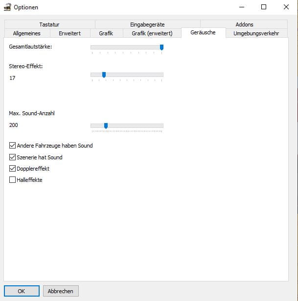Select the Addons tab
298x301 pixels.
click(244, 25)
